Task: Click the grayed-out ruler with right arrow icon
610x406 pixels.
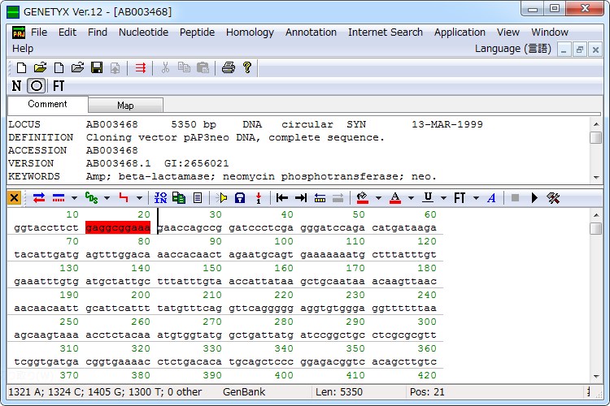Action: point(338,198)
